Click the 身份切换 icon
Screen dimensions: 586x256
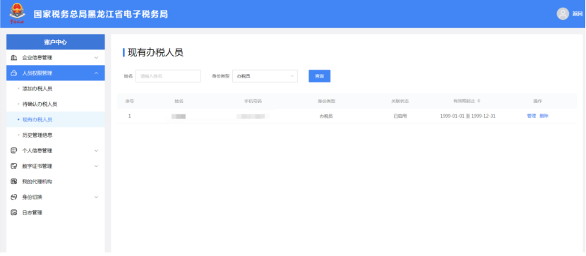point(14,197)
